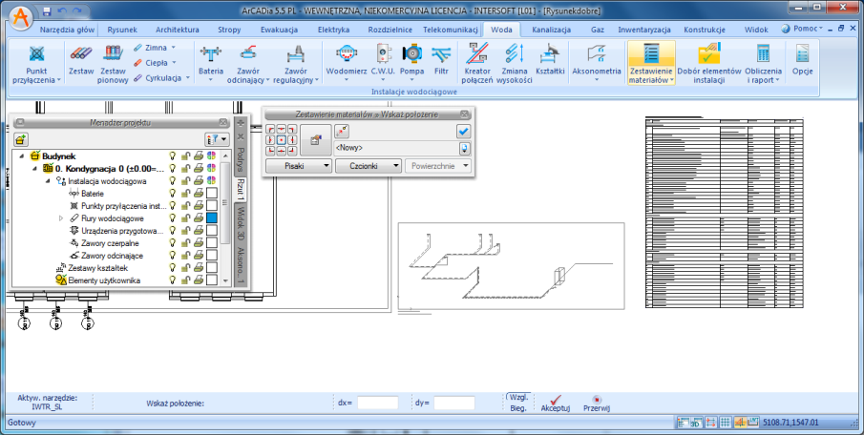Image resolution: width=864 pixels, height=435 pixels.
Task: Choose the Bateria faucet tool
Action: tap(210, 64)
